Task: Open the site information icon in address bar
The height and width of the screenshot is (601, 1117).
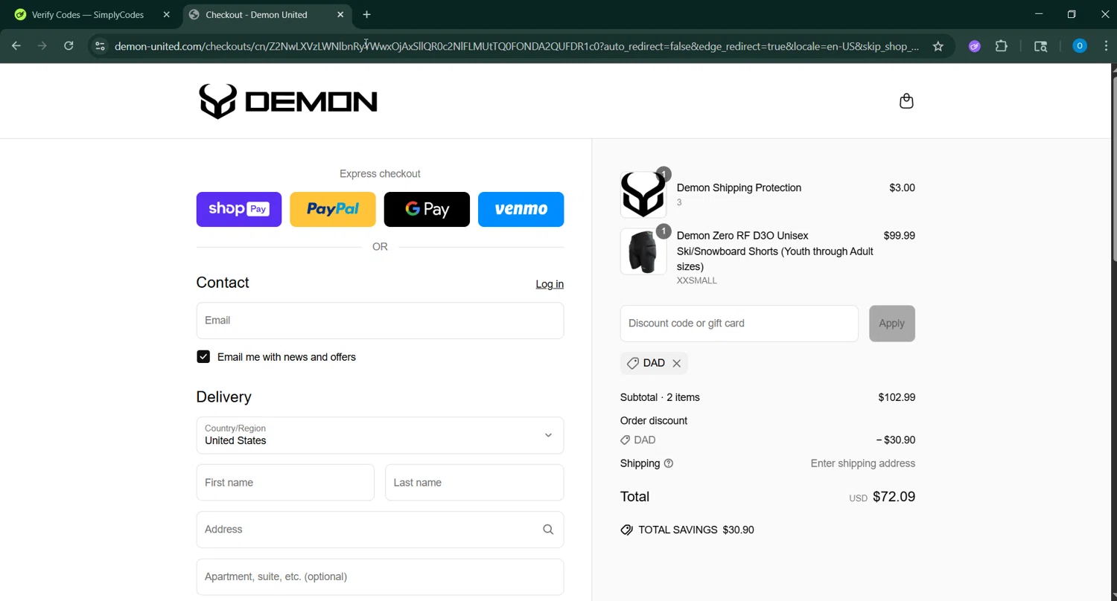Action: pyautogui.click(x=100, y=46)
